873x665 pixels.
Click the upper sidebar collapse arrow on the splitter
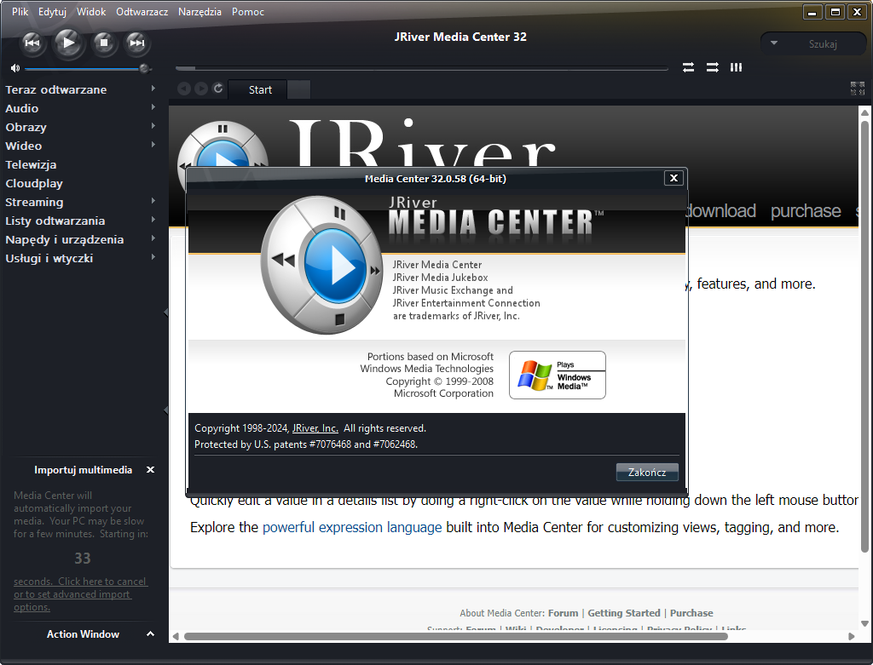tap(166, 312)
